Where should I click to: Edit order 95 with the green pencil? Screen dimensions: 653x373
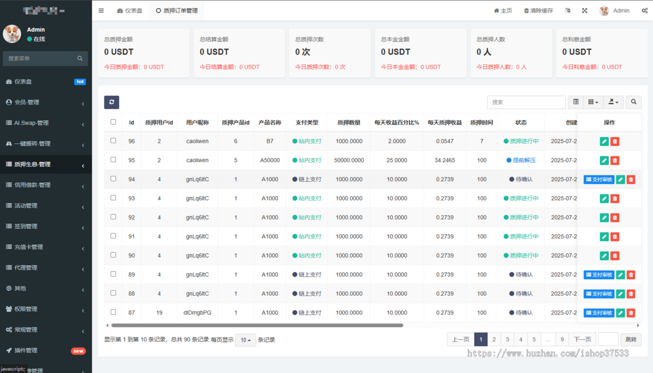[604, 161]
